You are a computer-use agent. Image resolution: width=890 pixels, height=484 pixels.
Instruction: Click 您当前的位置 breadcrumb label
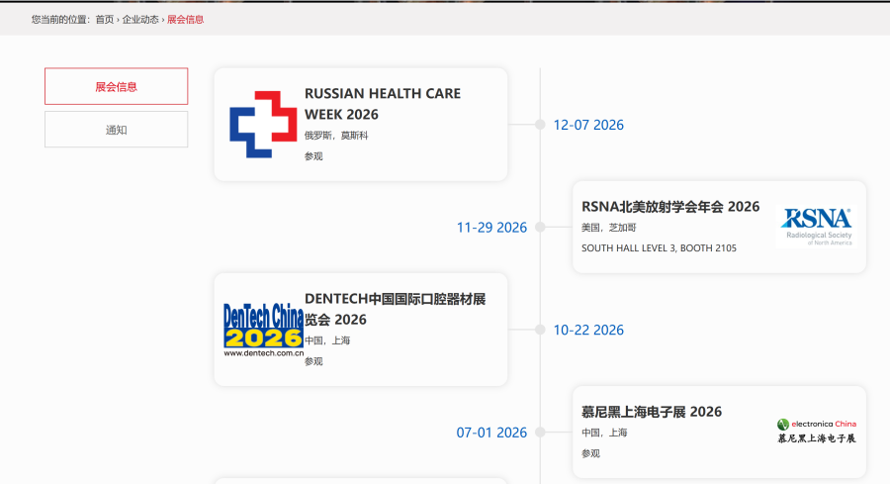coord(59,20)
